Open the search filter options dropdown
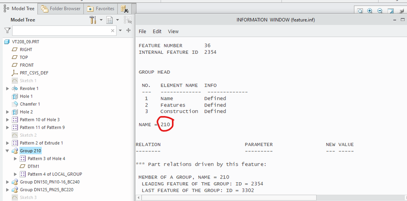The image size is (407, 201). coord(120,31)
